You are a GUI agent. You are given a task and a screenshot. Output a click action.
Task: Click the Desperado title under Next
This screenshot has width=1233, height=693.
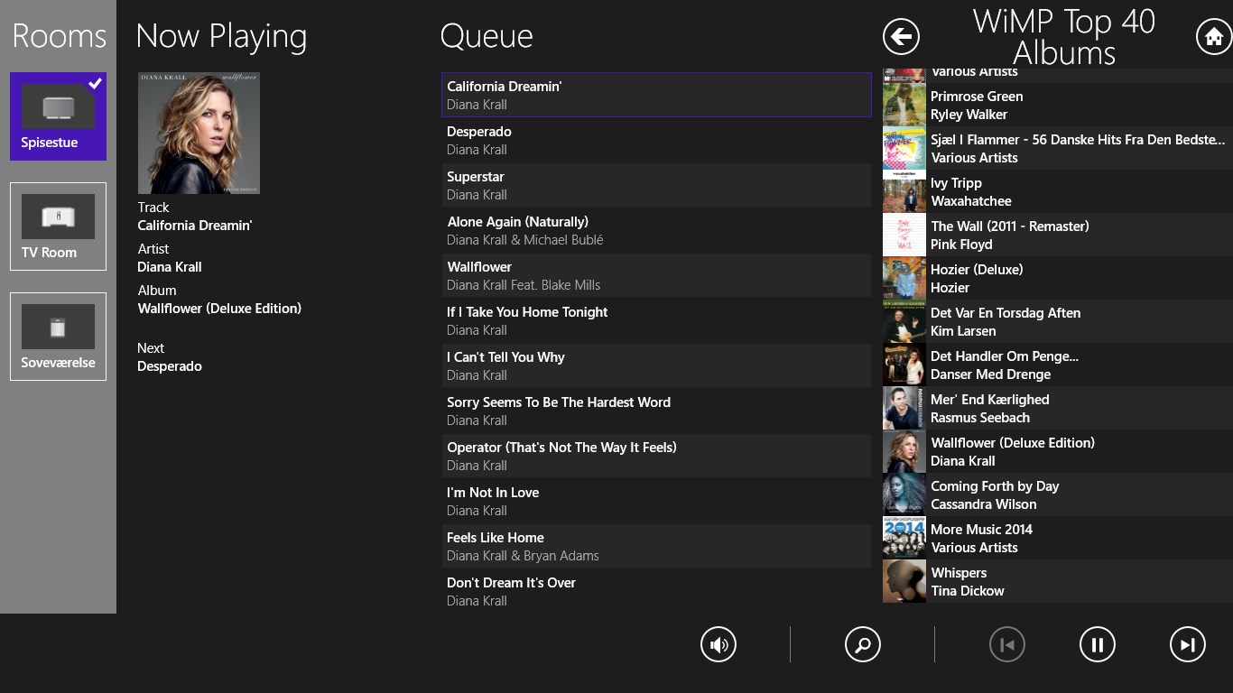click(x=170, y=366)
